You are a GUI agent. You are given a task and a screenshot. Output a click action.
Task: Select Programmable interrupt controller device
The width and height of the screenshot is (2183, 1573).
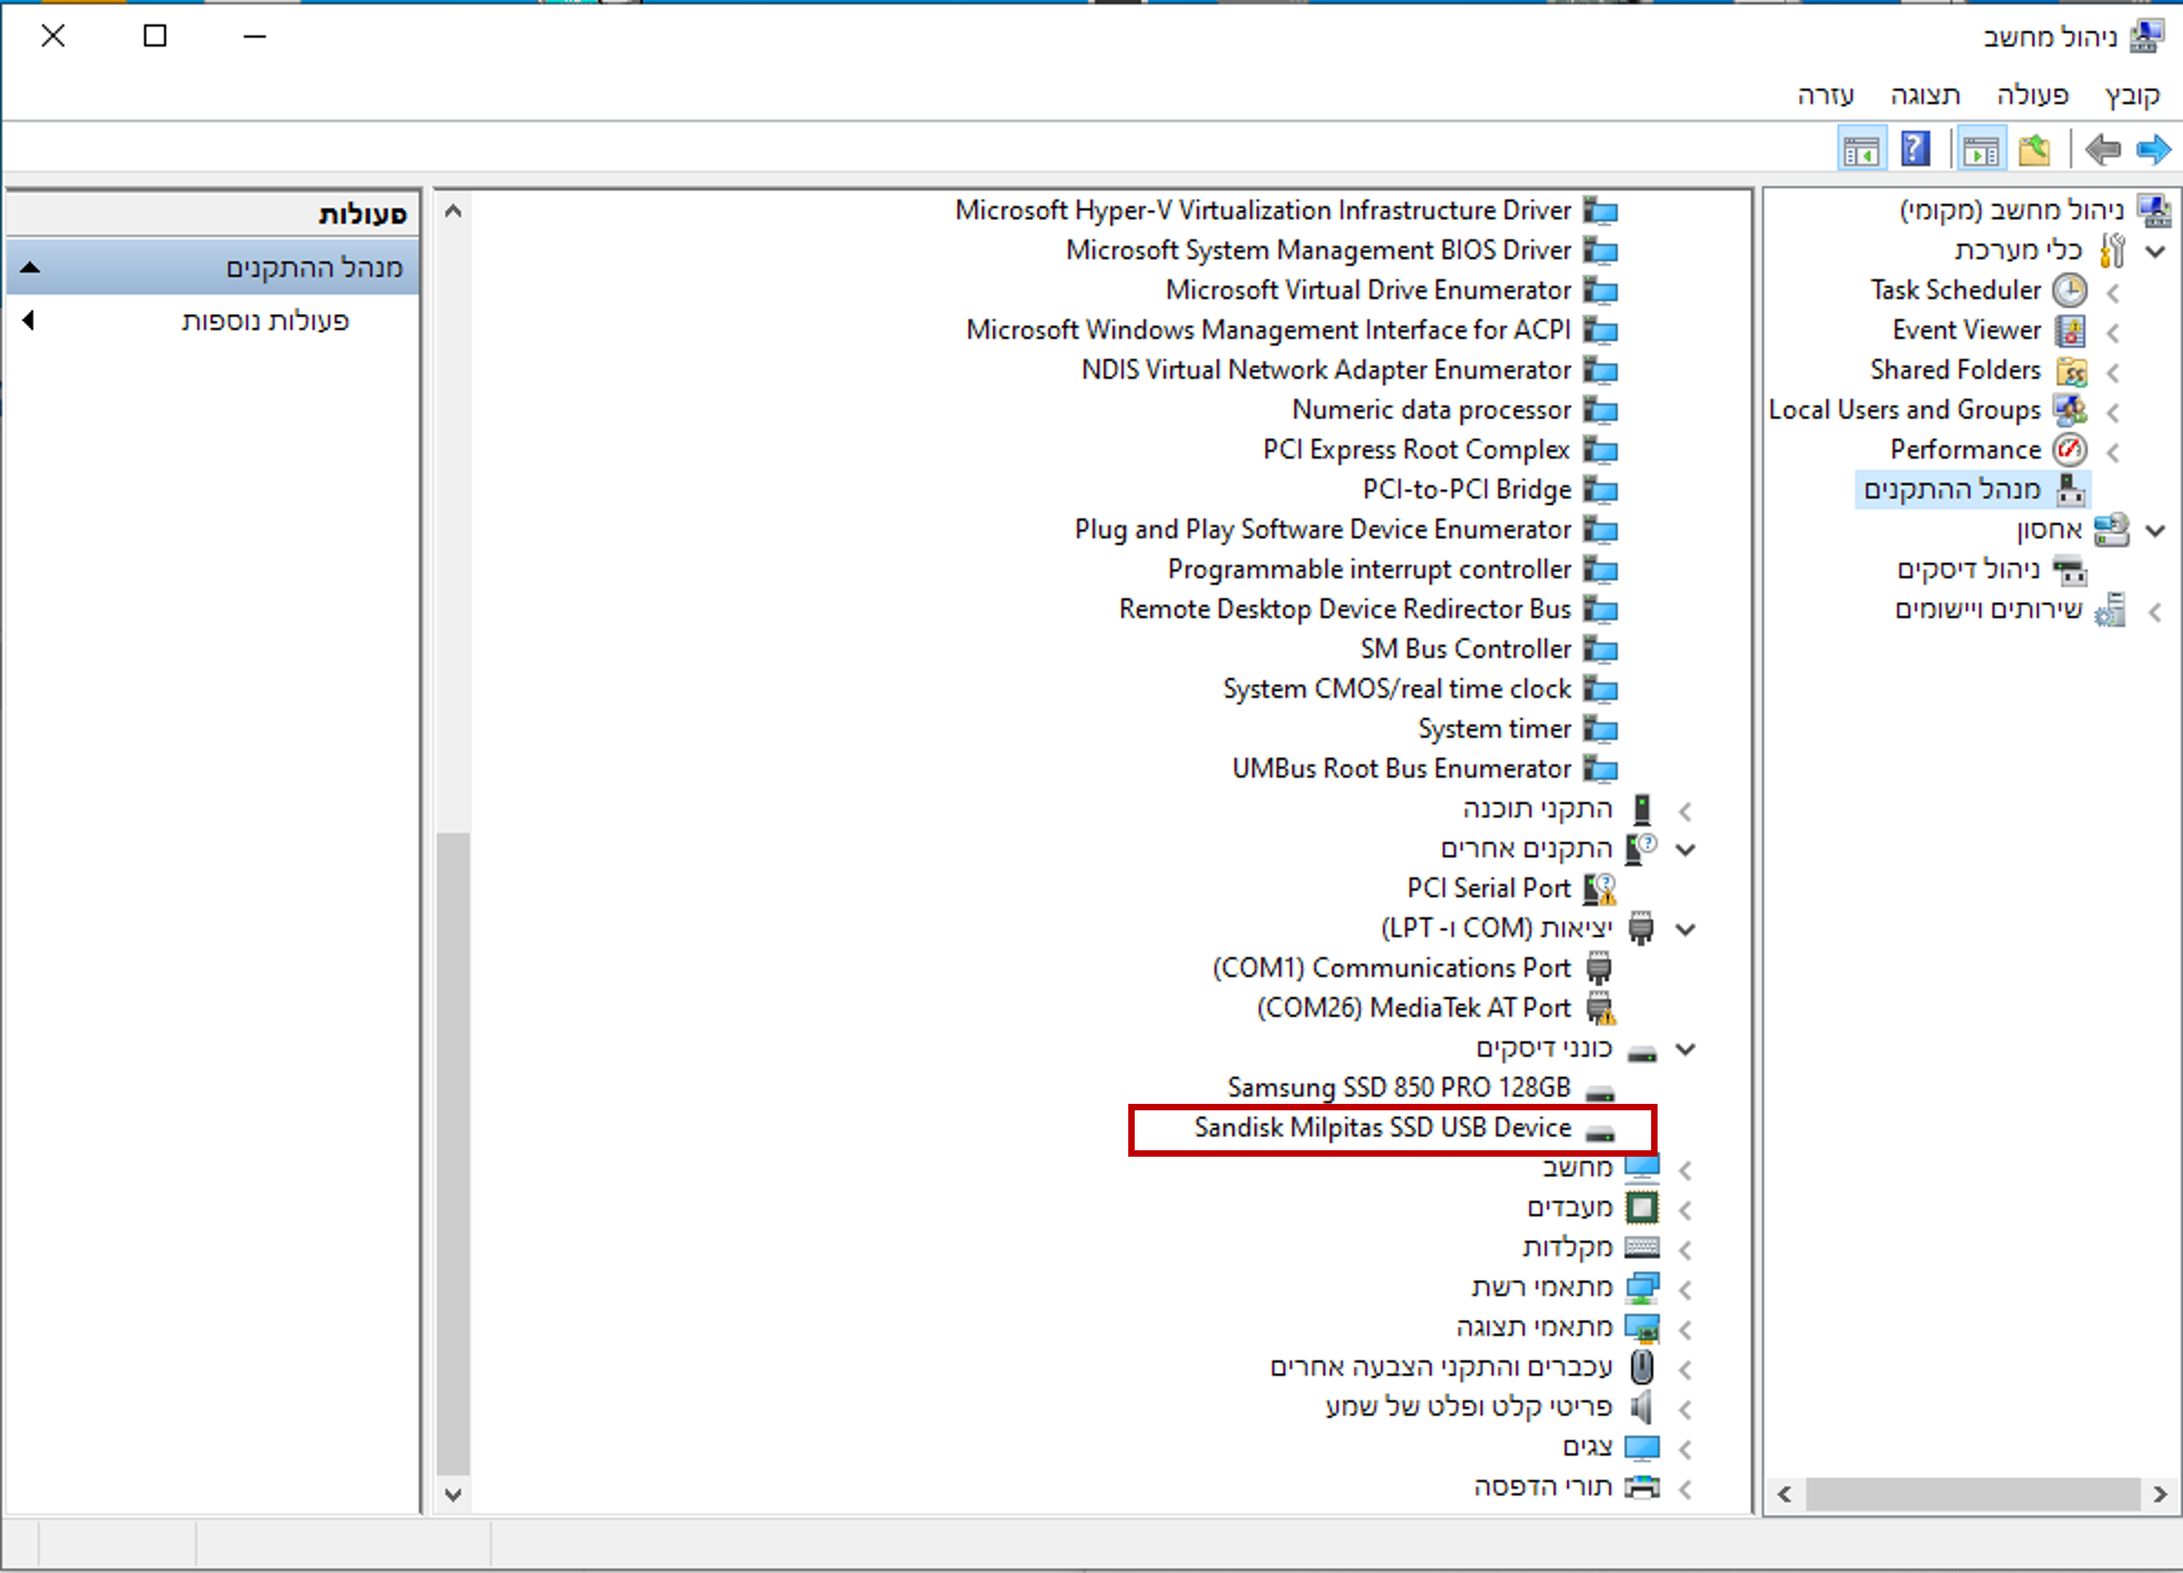1369,570
